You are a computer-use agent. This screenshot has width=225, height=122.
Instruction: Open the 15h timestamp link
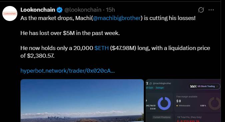pos(110,10)
